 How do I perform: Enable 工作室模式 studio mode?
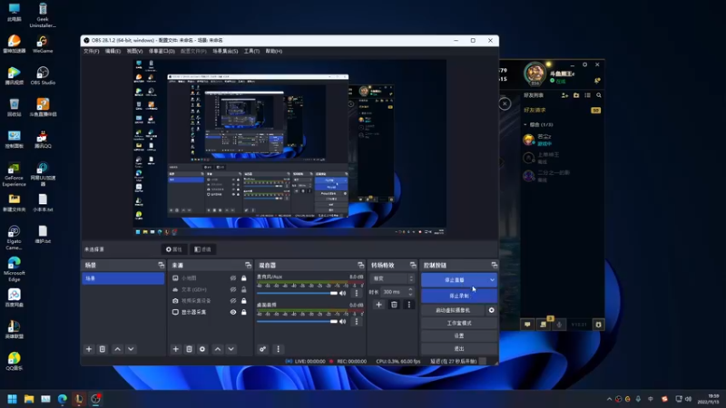[x=459, y=323]
